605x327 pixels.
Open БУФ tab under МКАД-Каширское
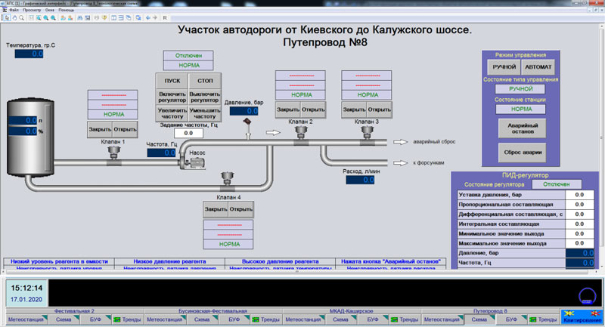[x=373, y=319]
